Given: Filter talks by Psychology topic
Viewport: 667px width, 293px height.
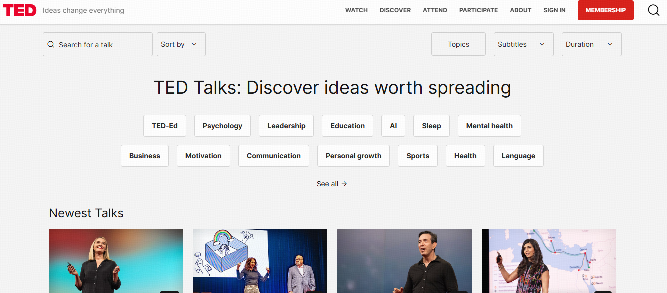Looking at the screenshot, I should (x=222, y=126).
